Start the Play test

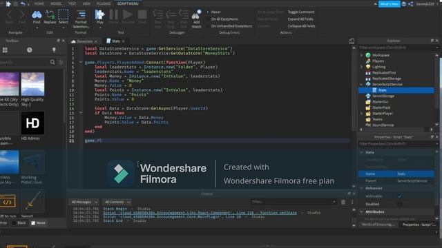(99, 17)
